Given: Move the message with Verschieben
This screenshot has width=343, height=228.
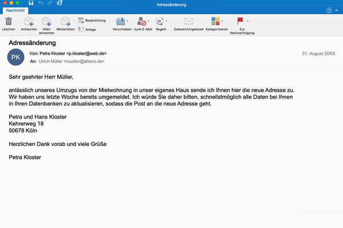Looking at the screenshot, I should [x=122, y=24].
